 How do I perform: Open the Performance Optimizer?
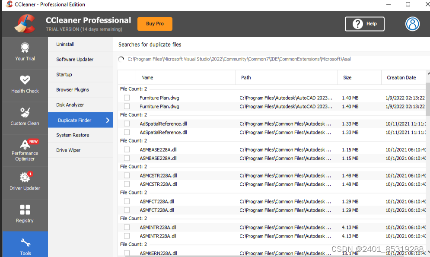pyautogui.click(x=25, y=149)
